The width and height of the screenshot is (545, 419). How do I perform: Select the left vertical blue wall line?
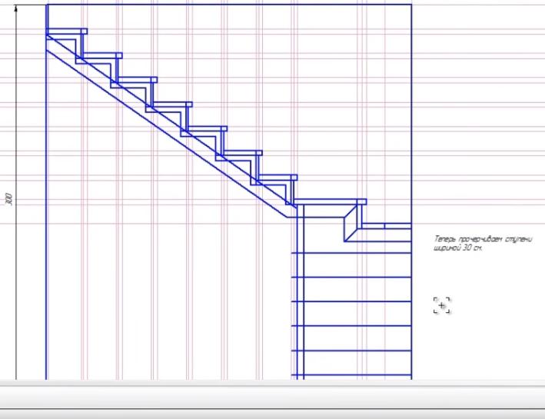47,231
